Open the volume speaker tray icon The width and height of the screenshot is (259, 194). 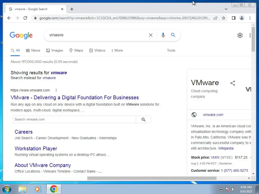click(x=233, y=189)
